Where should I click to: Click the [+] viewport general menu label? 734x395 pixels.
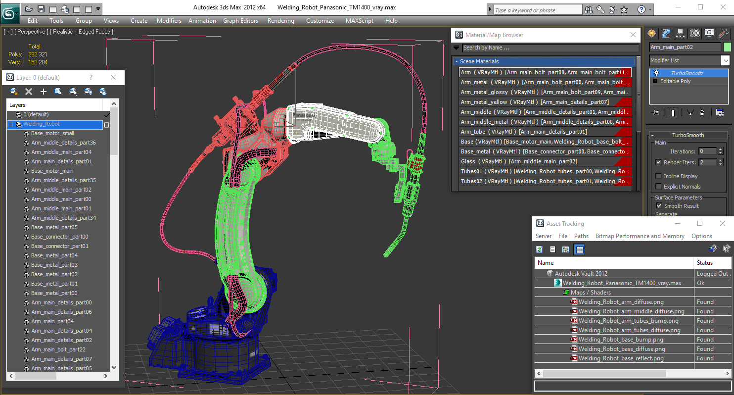8,32
